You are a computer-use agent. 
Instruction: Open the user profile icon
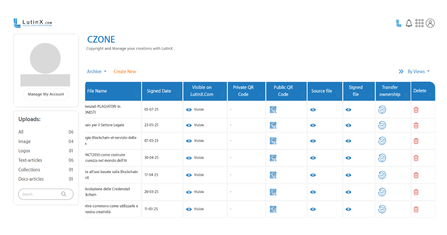[430, 23]
